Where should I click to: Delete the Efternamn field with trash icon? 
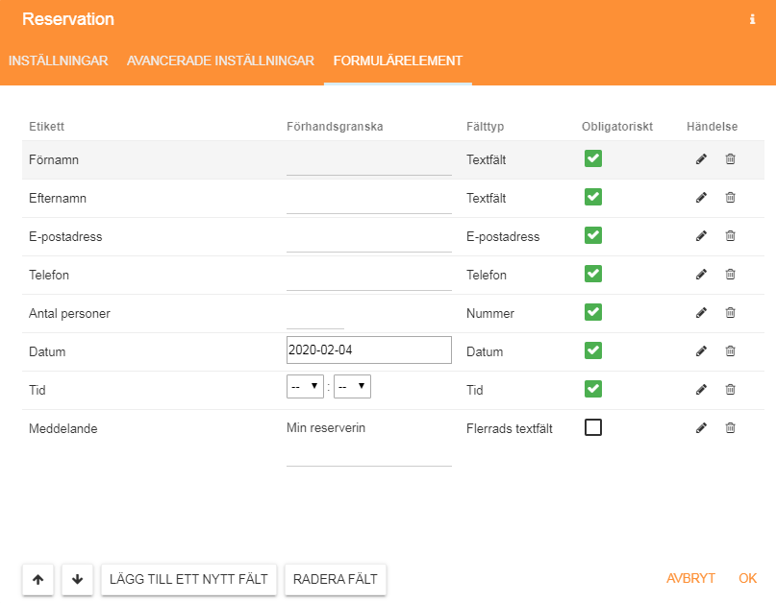730,198
